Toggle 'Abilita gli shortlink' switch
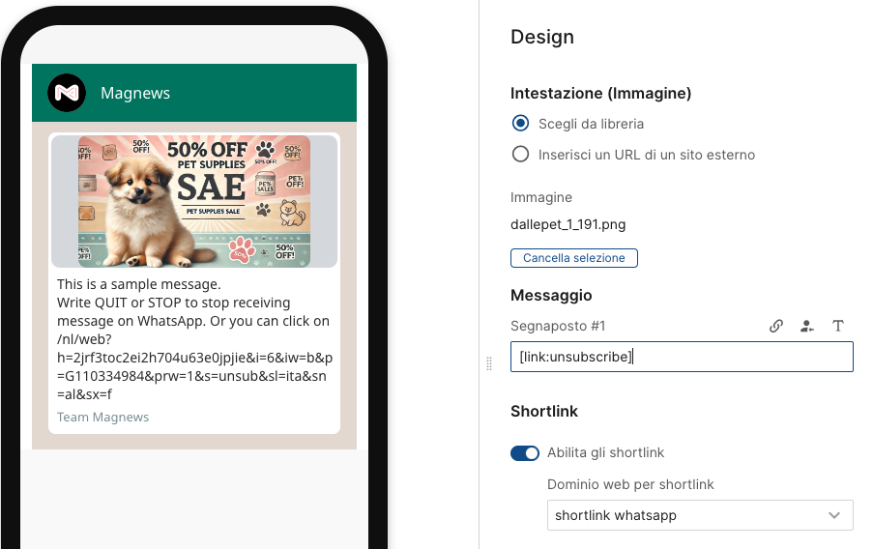873x549 pixels. coord(525,453)
